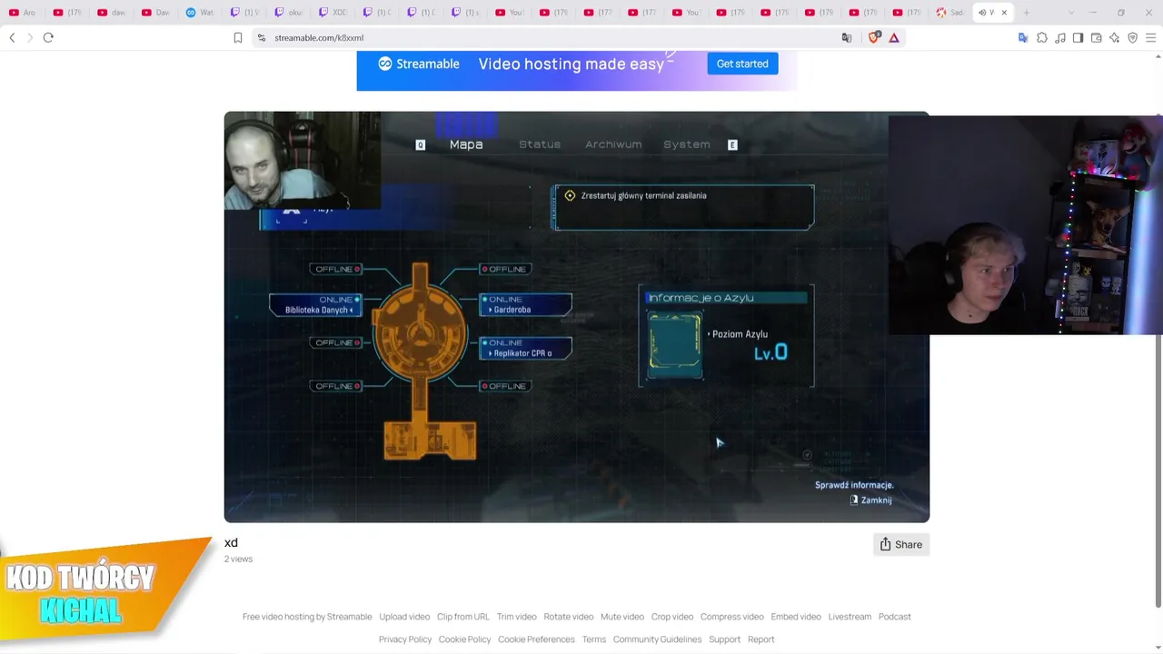Open the Livestream link
Viewport: 1163px width, 654px height.
[x=850, y=617]
